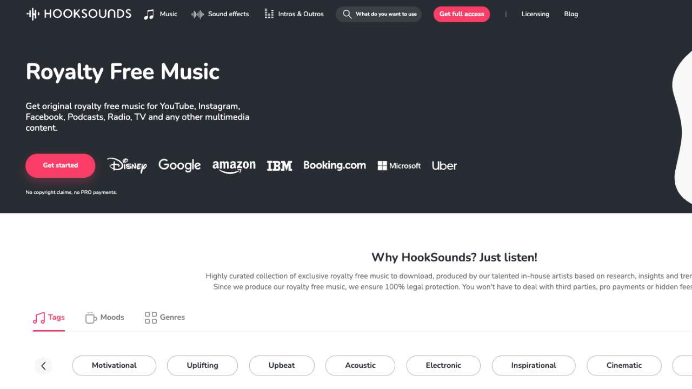This screenshot has width=692, height=389.
Task: Click 'No copyright claims, no PRO payments.' text
Action: 71,192
